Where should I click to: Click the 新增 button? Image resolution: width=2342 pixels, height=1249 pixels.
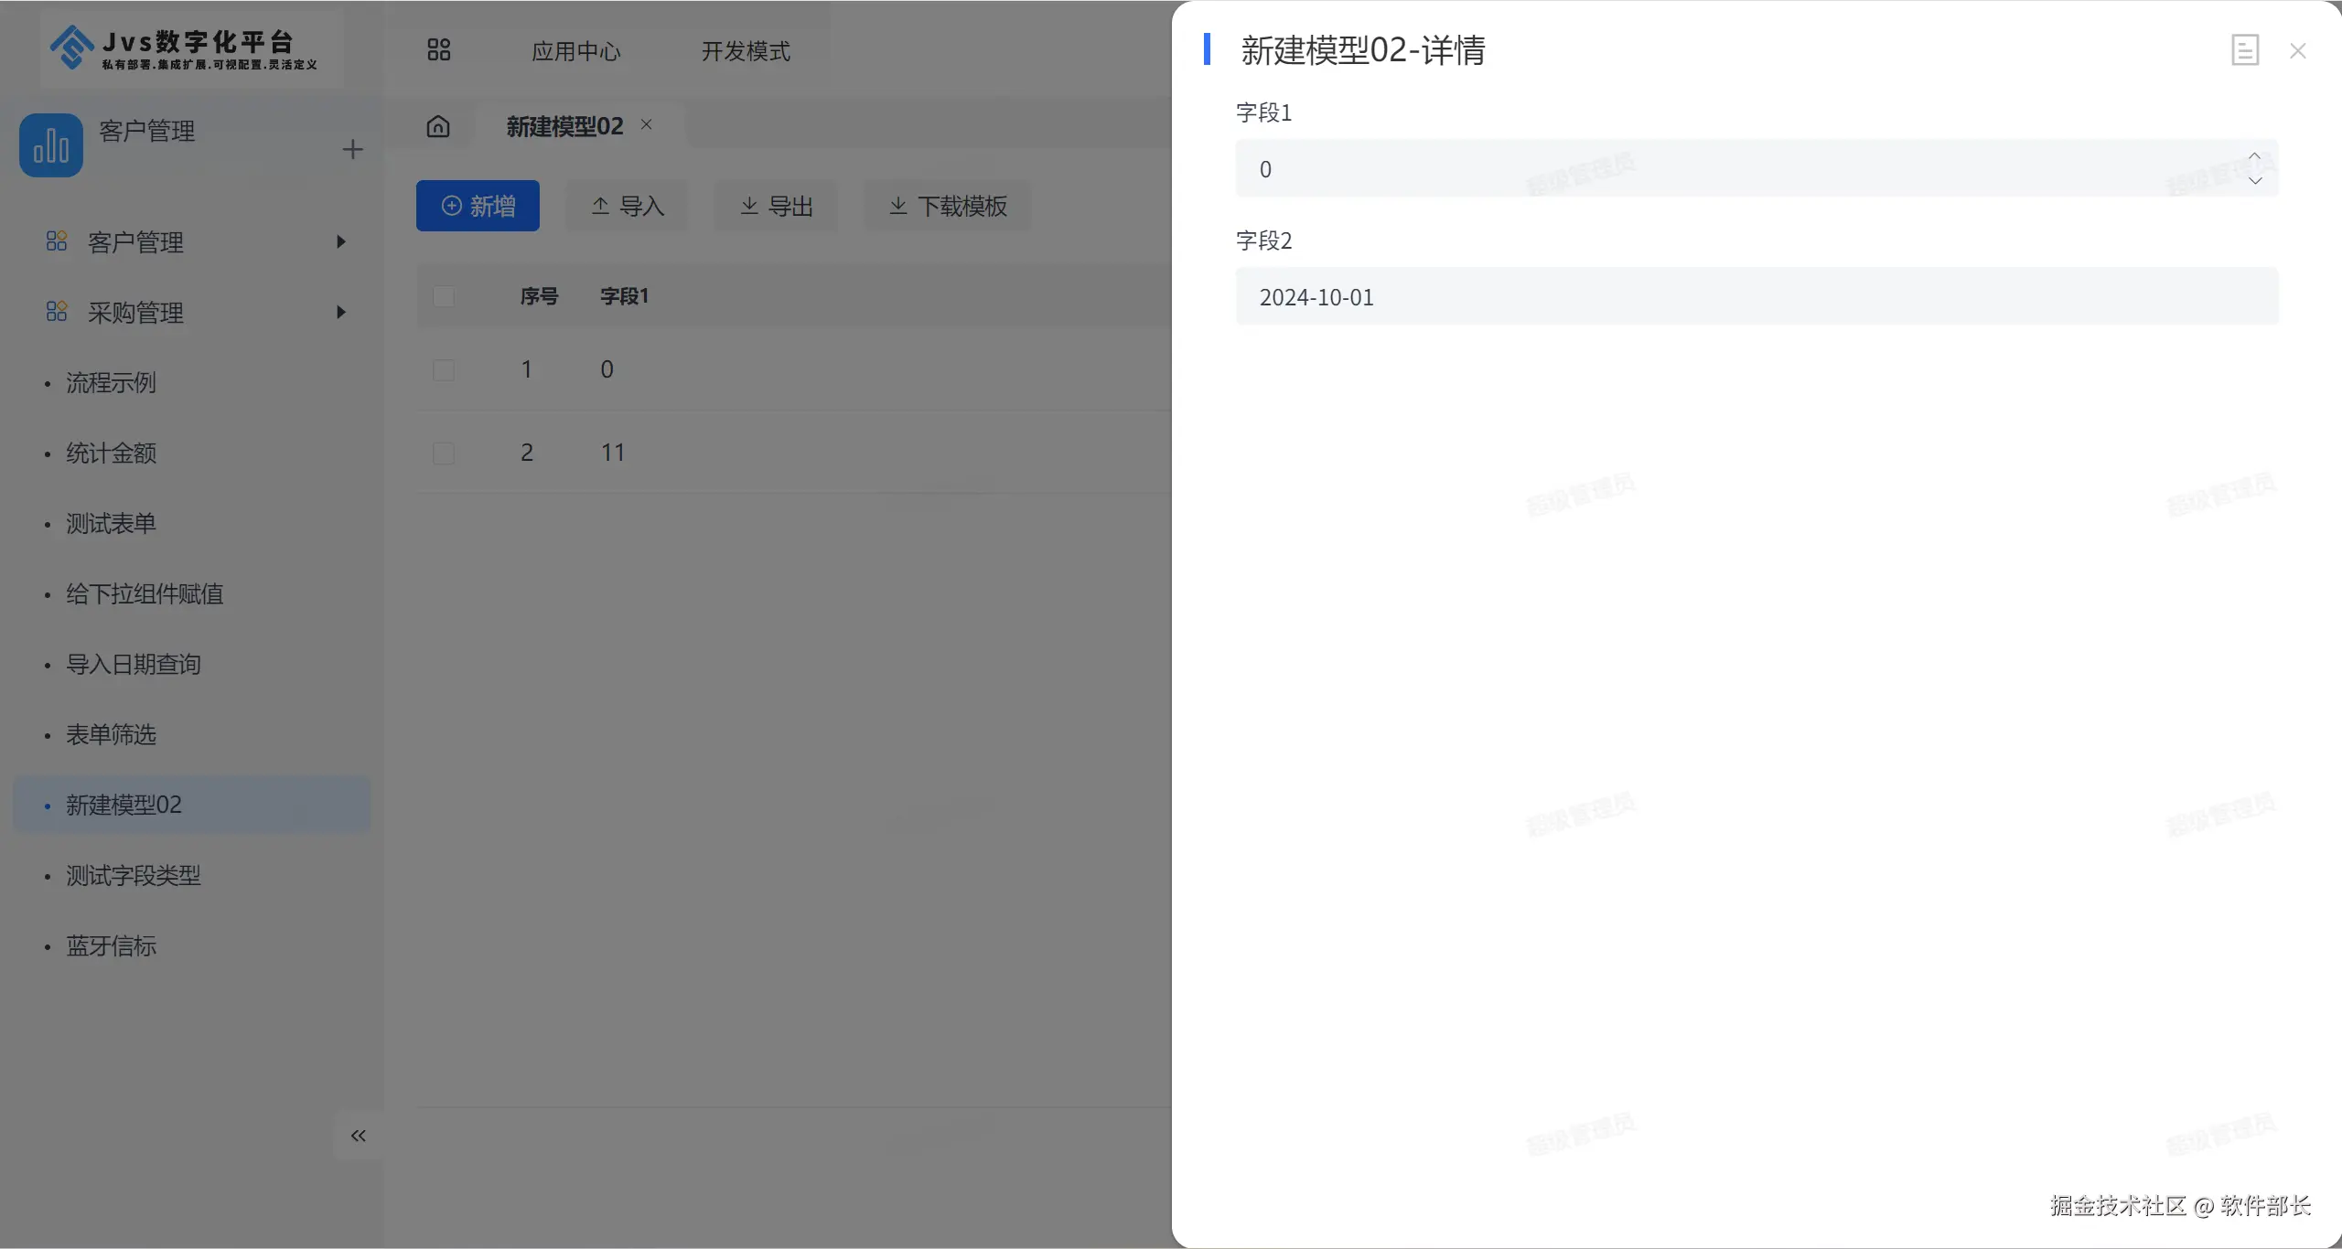click(x=478, y=206)
